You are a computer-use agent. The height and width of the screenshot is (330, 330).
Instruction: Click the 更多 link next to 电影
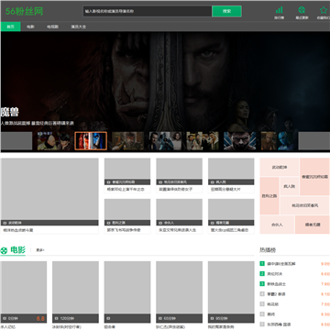click(x=40, y=250)
